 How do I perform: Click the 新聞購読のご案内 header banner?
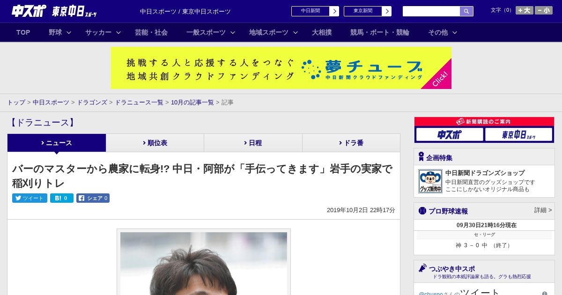coord(484,121)
